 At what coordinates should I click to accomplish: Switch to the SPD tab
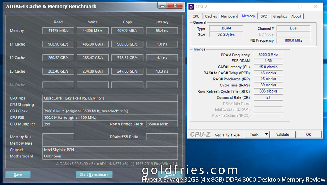[x=264, y=16]
